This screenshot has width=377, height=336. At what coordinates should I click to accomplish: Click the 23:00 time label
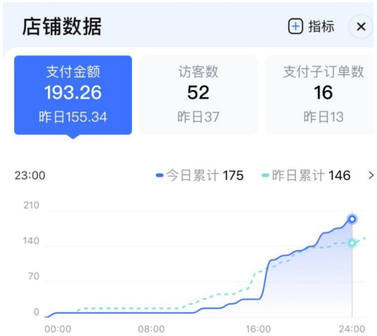pyautogui.click(x=30, y=176)
